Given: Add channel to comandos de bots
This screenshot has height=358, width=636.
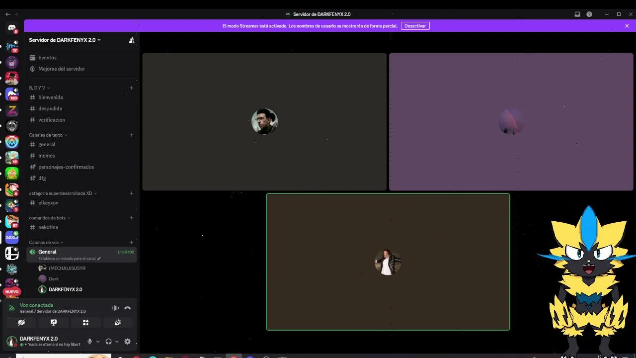Looking at the screenshot, I should tap(132, 218).
